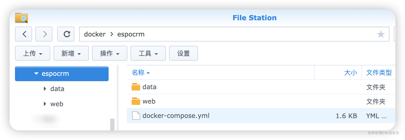Image resolution: width=405 pixels, height=140 pixels.
Task: Sort files by 大小 column header
Action: pyautogui.click(x=350, y=72)
